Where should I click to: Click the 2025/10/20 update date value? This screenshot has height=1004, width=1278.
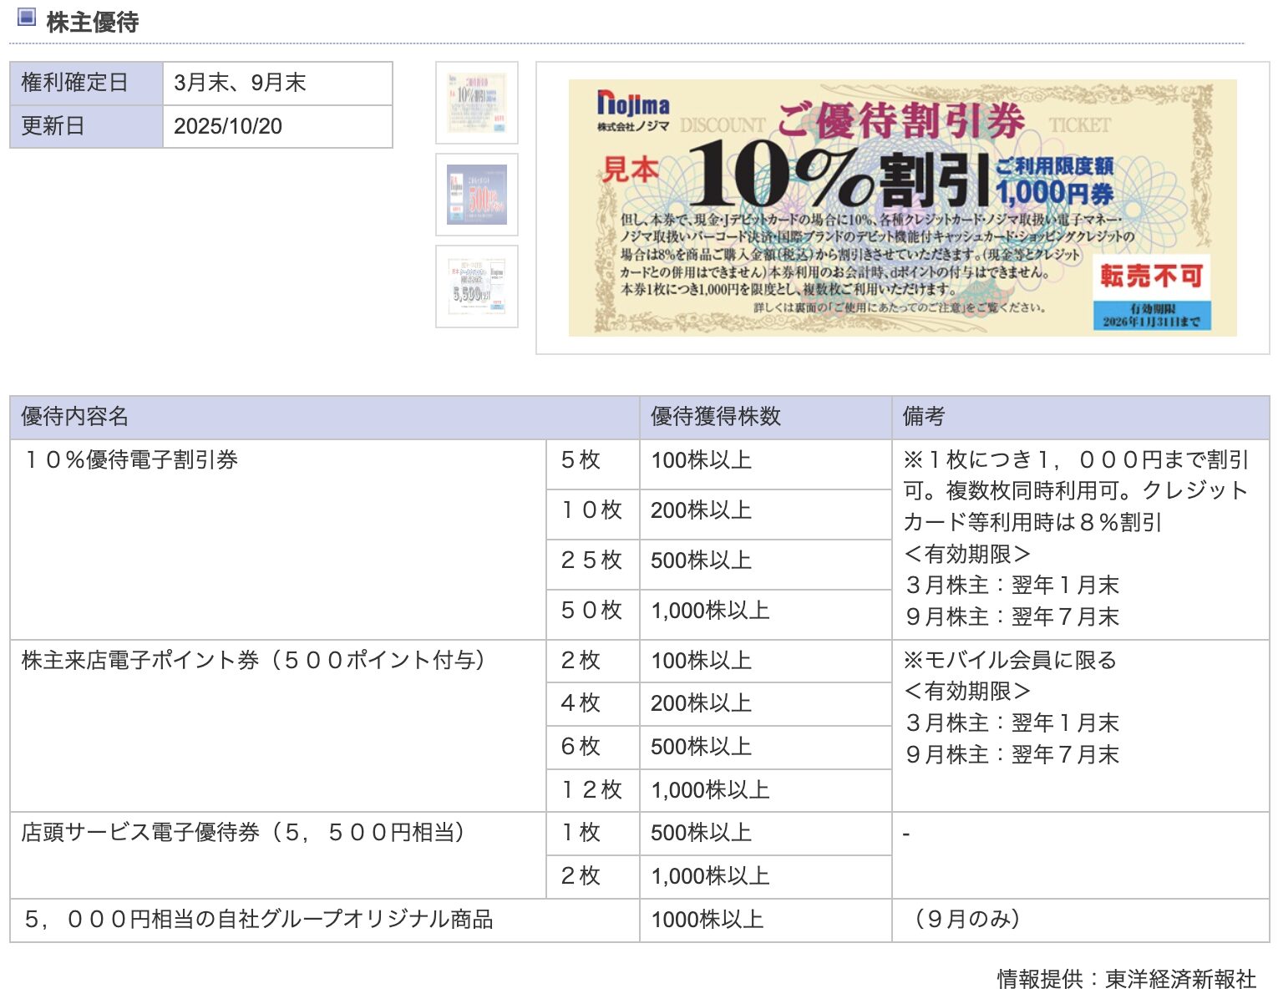[228, 126]
